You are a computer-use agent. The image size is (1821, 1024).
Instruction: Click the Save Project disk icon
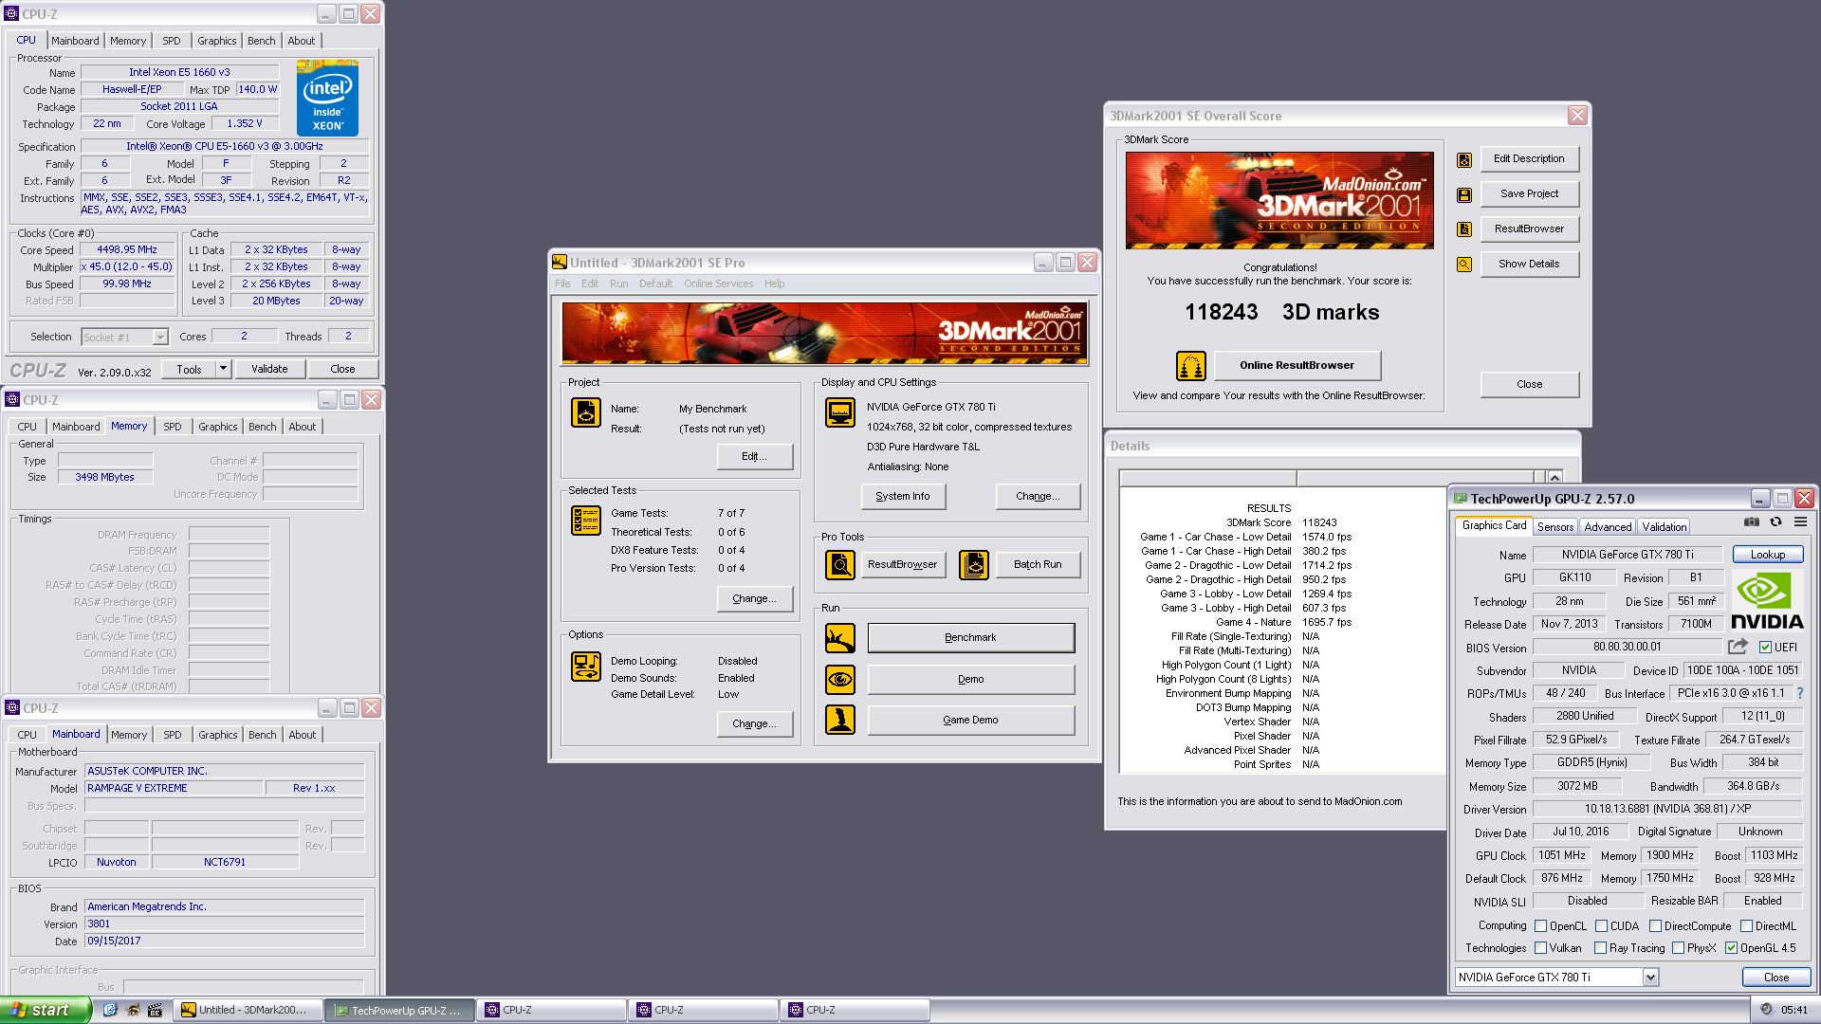coord(1464,194)
